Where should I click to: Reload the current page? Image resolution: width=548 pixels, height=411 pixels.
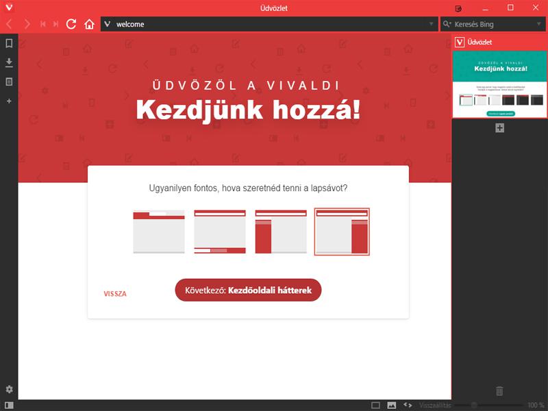click(x=71, y=24)
